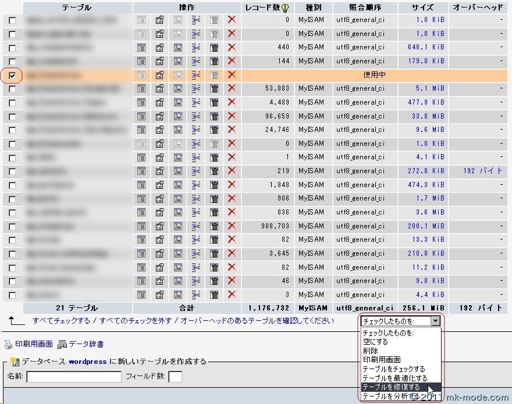Open structure icon for the 53,883-record table

coord(160,88)
